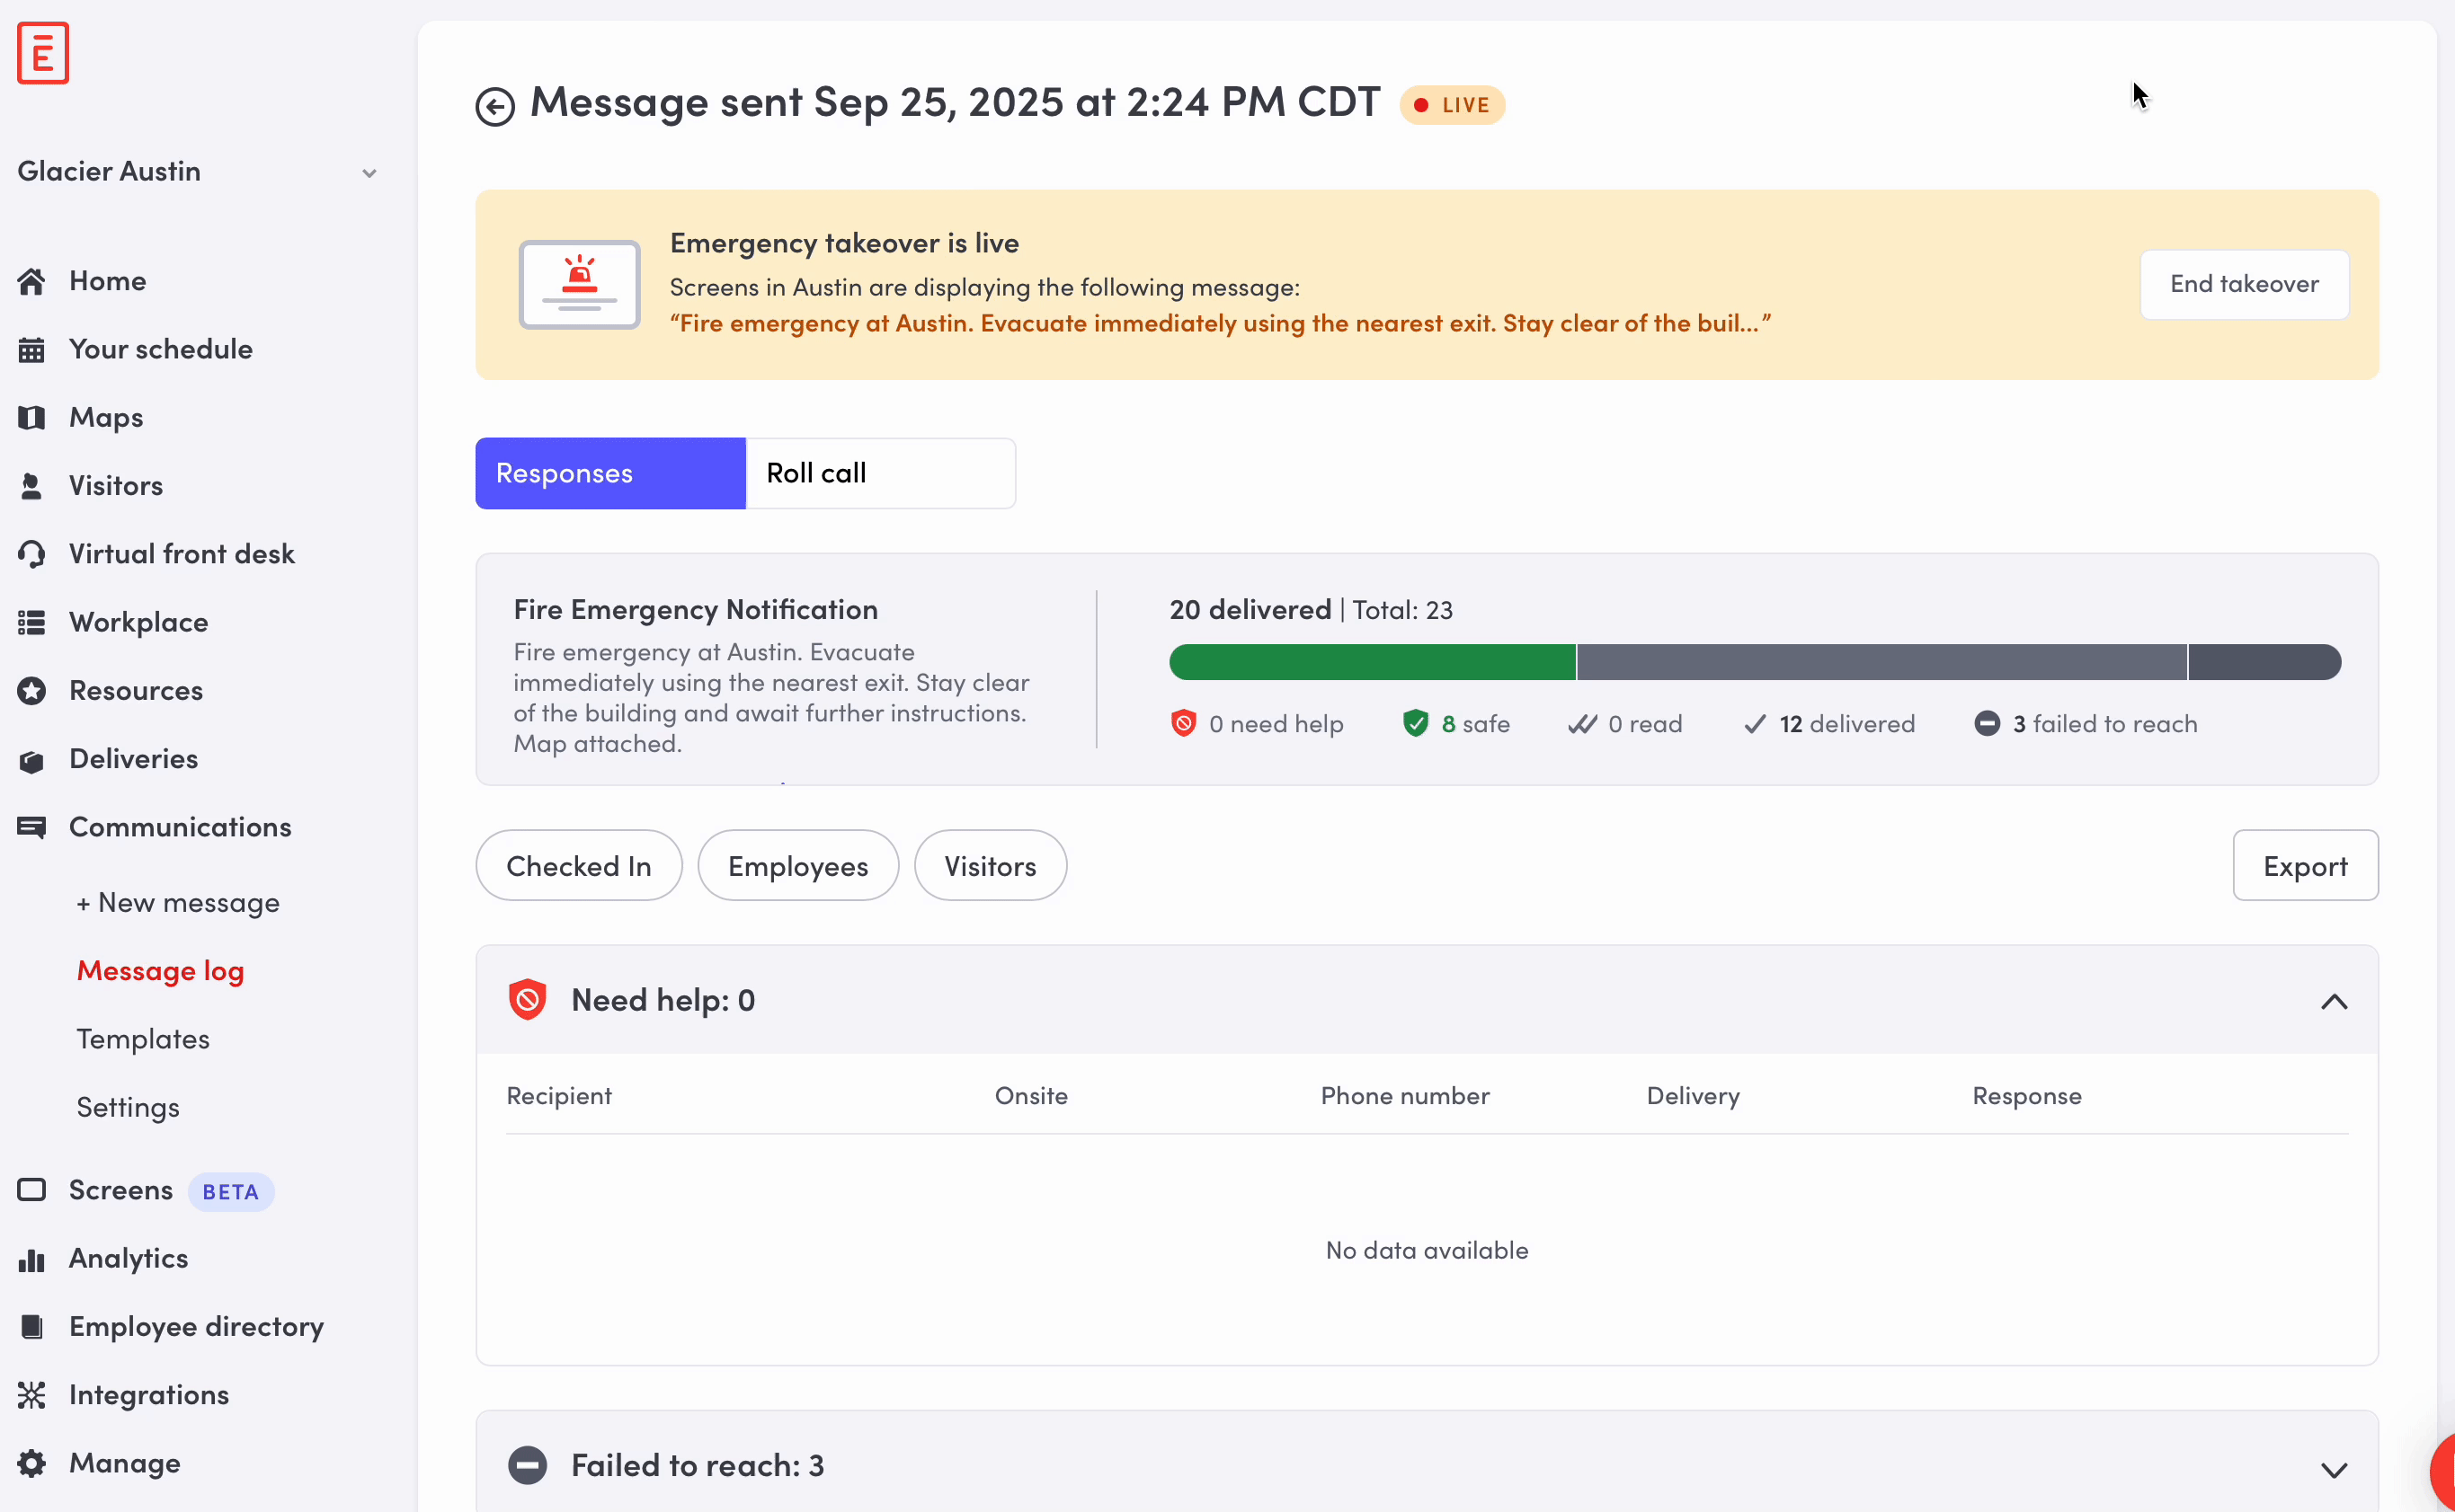The image size is (2455, 1512).
Task: Click the LIVE status badge
Action: 1453,105
